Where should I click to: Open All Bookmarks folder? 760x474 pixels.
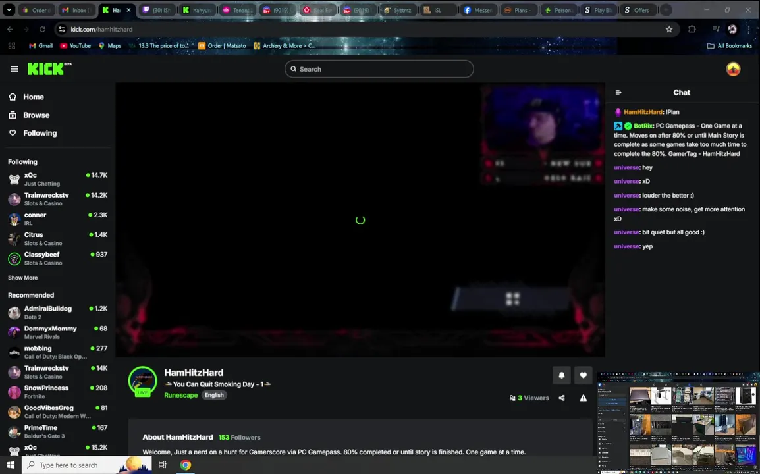pyautogui.click(x=730, y=45)
